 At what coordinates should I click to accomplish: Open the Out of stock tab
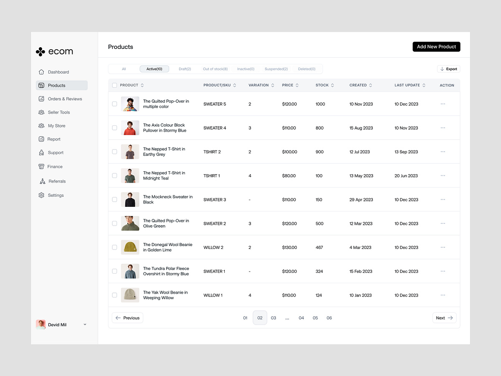(x=215, y=69)
